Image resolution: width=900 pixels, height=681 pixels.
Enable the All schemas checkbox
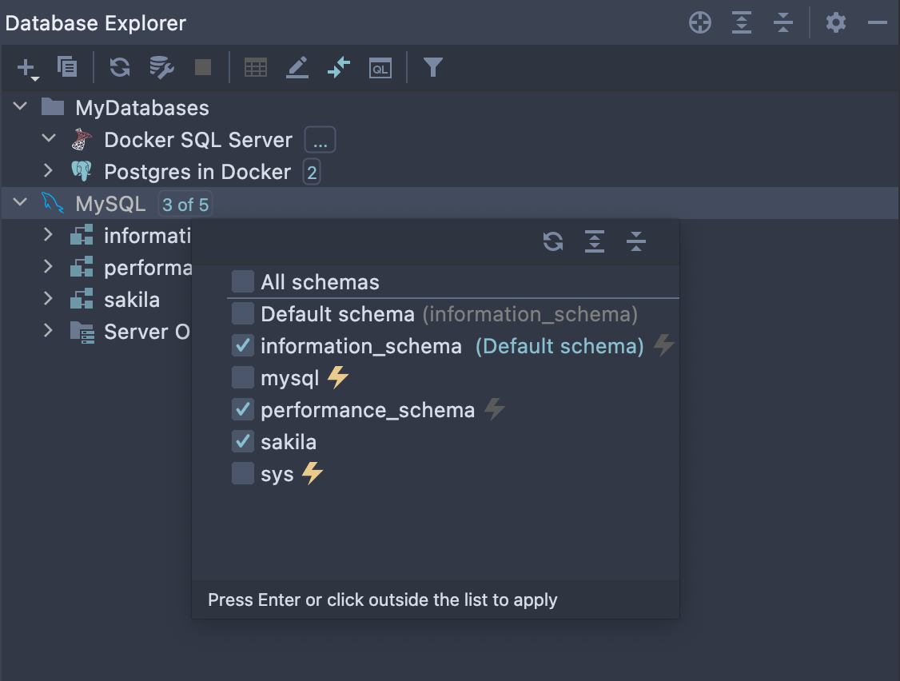tap(243, 282)
